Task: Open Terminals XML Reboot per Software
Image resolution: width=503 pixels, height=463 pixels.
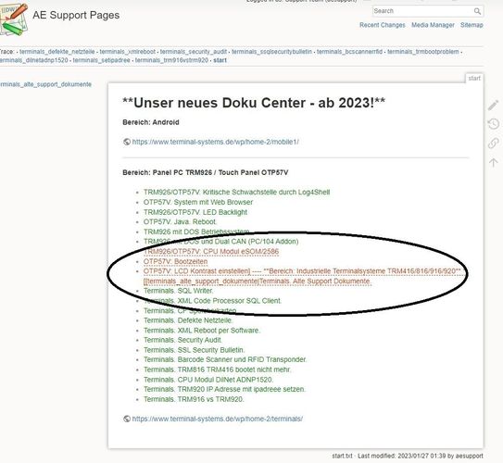Action: (x=202, y=331)
